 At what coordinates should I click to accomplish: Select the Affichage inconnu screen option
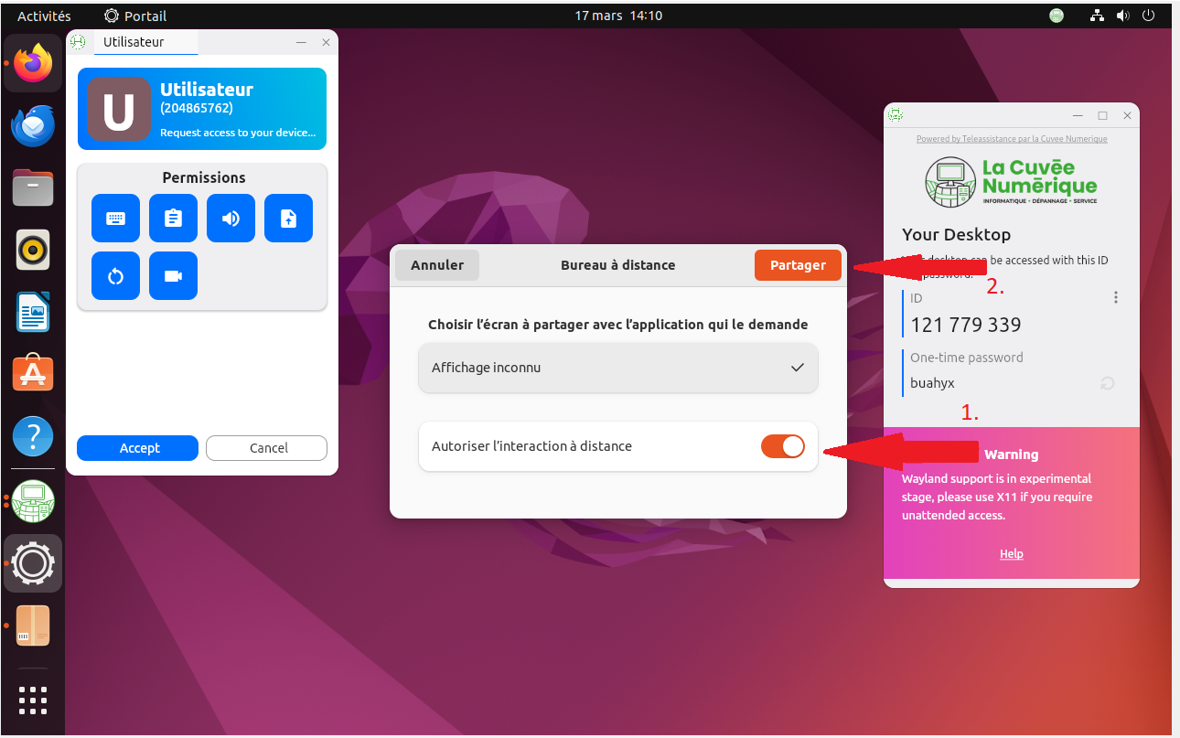[x=618, y=368]
